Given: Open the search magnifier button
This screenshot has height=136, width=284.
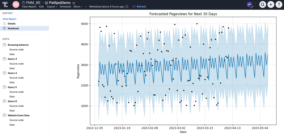Looking at the screenshot, I should [x=263, y=4].
